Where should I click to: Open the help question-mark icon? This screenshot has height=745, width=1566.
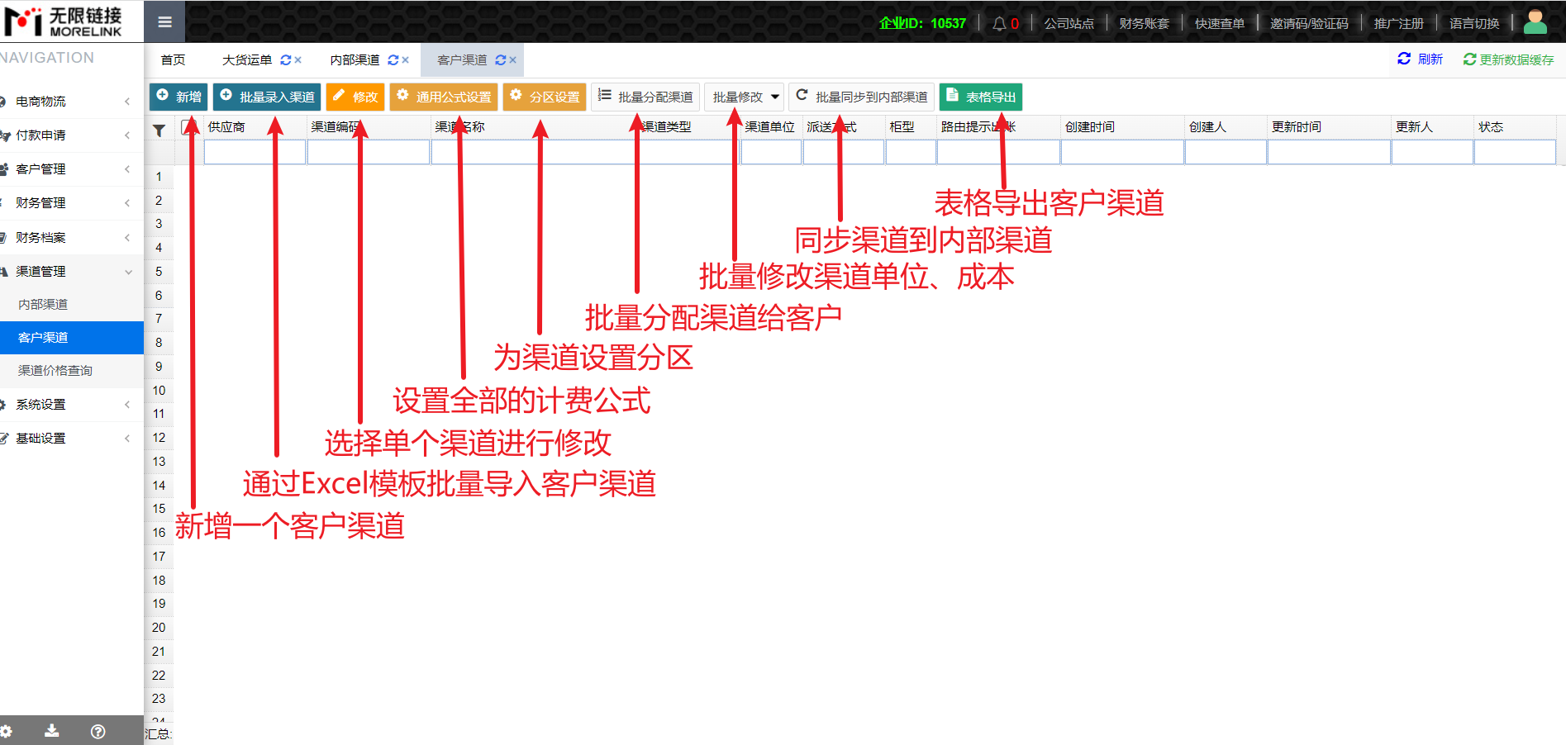98,731
